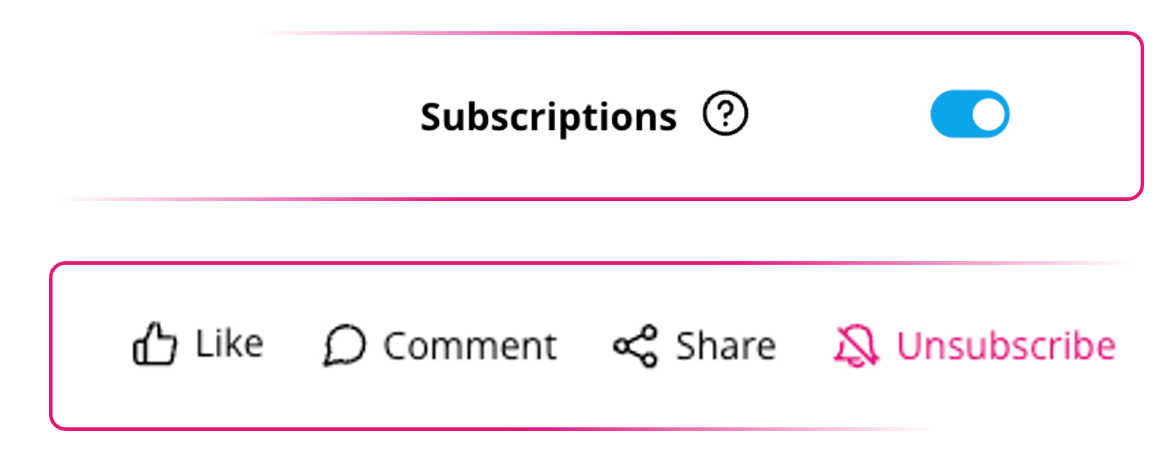Click the Share network icon
Image resolution: width=1174 pixels, height=460 pixels.
[635, 346]
